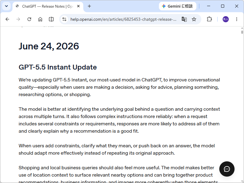Minimize the browser window
Viewport: 244px width, 183px height.
point(209,6)
